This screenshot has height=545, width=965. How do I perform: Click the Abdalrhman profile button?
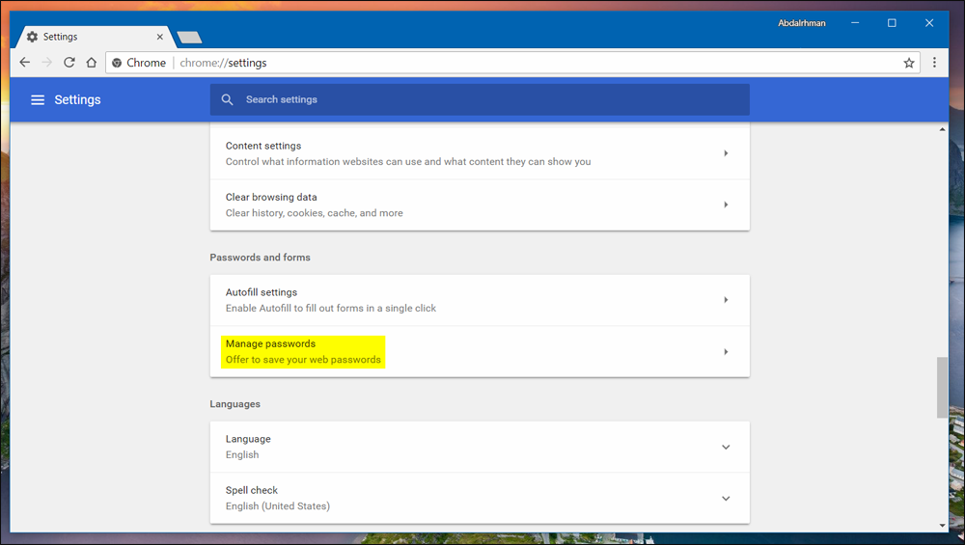pos(801,23)
